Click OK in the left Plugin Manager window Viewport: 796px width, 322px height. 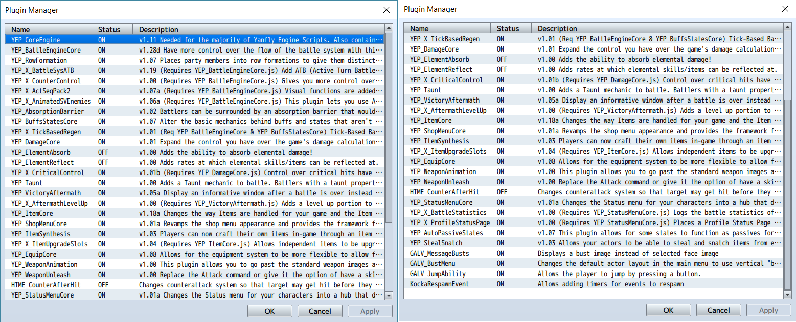coord(270,311)
